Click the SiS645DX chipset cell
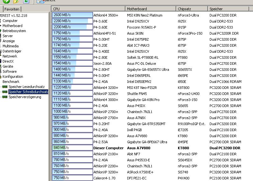 [185, 160]
